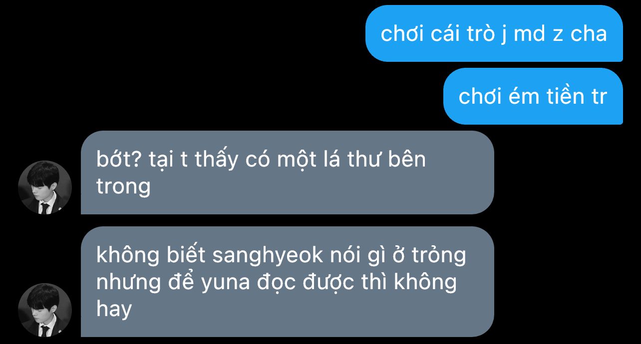Click the avatar beside the "bớt?" message
Viewport: 641px width, 344px height.
point(45,187)
